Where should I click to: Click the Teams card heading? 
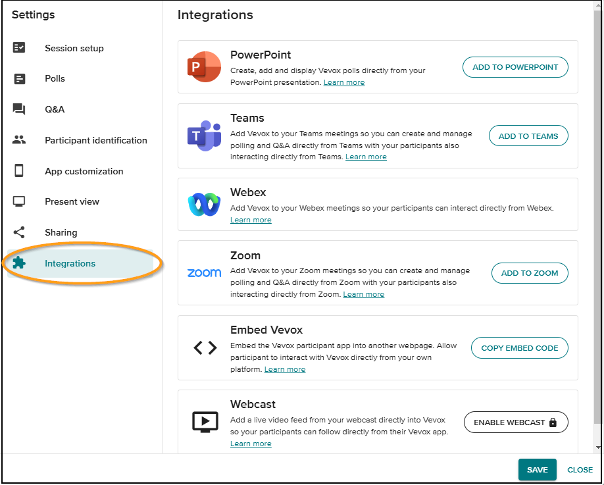coord(247,118)
